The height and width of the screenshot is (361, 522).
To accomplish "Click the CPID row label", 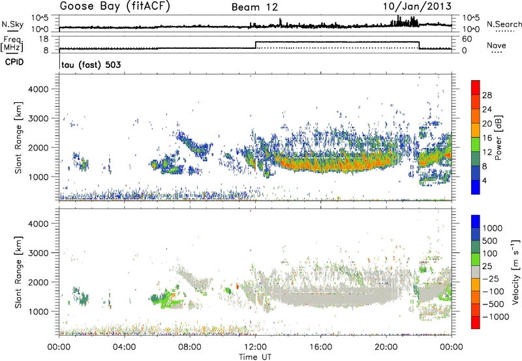I will coord(14,62).
